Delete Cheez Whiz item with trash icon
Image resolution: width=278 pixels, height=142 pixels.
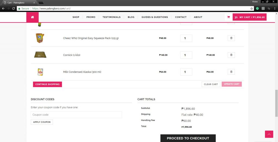coord(231,38)
